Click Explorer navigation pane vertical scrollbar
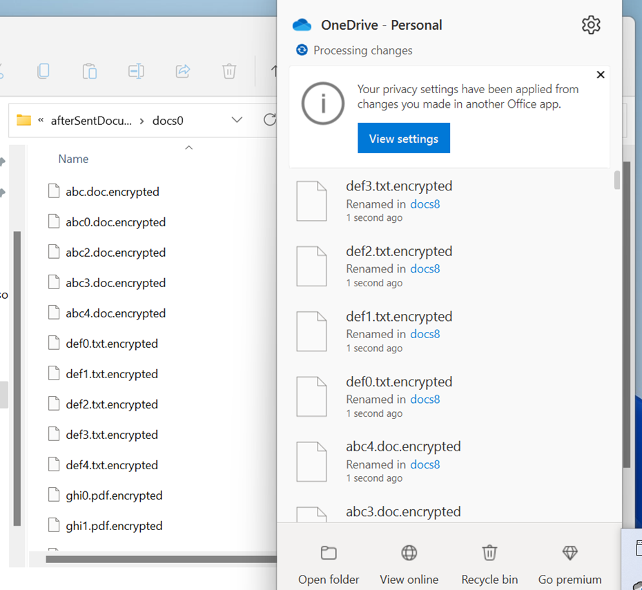642x590 pixels. point(17,378)
